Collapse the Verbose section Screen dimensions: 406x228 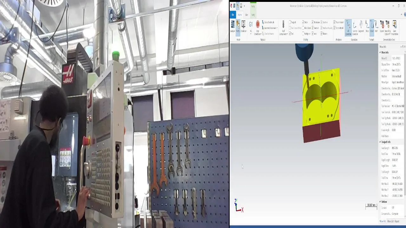pyautogui.click(x=380, y=202)
